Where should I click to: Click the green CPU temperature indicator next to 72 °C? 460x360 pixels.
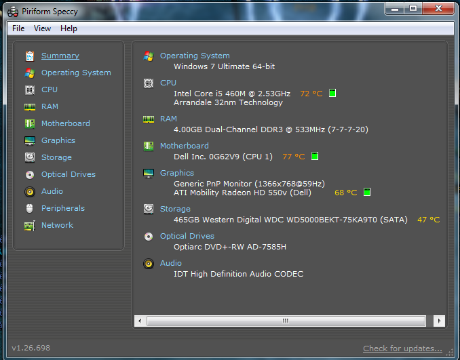tap(332, 93)
